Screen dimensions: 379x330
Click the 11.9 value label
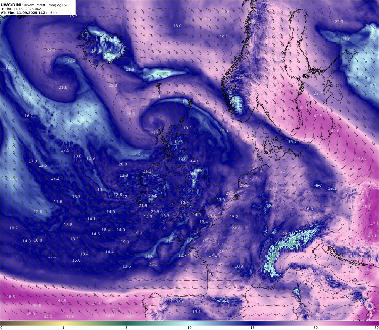pos(130,69)
